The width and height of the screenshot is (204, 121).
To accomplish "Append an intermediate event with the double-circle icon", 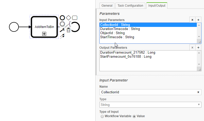I will [x=62, y=24].
